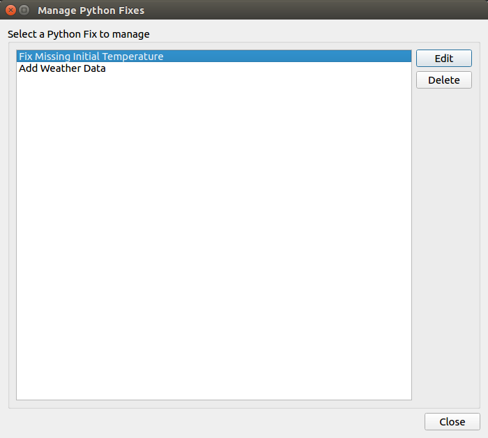Click the Delete button
The height and width of the screenshot is (438, 488).
[x=443, y=80]
